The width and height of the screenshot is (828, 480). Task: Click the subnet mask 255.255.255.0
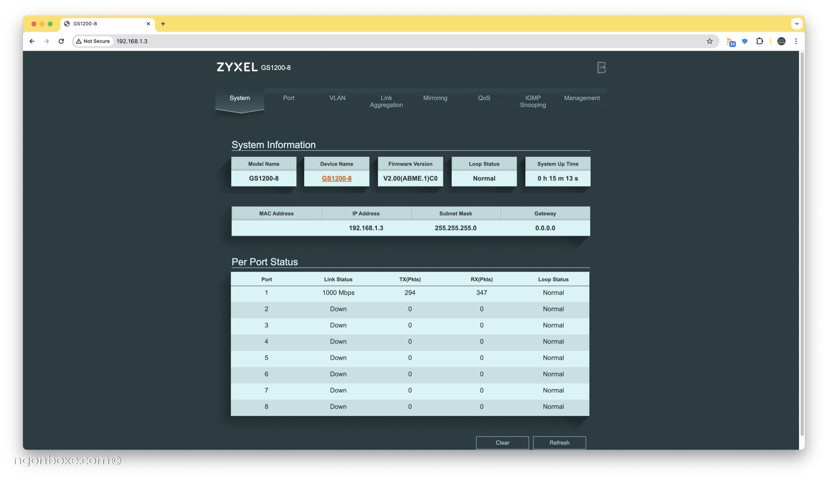coord(455,228)
